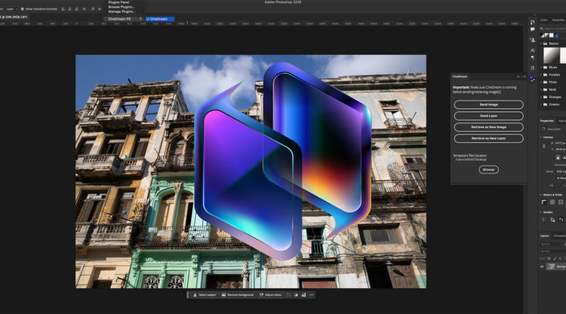This screenshot has height=314, width=566.
Task: Collapse the Canvas section in Properties
Action: coord(541,137)
